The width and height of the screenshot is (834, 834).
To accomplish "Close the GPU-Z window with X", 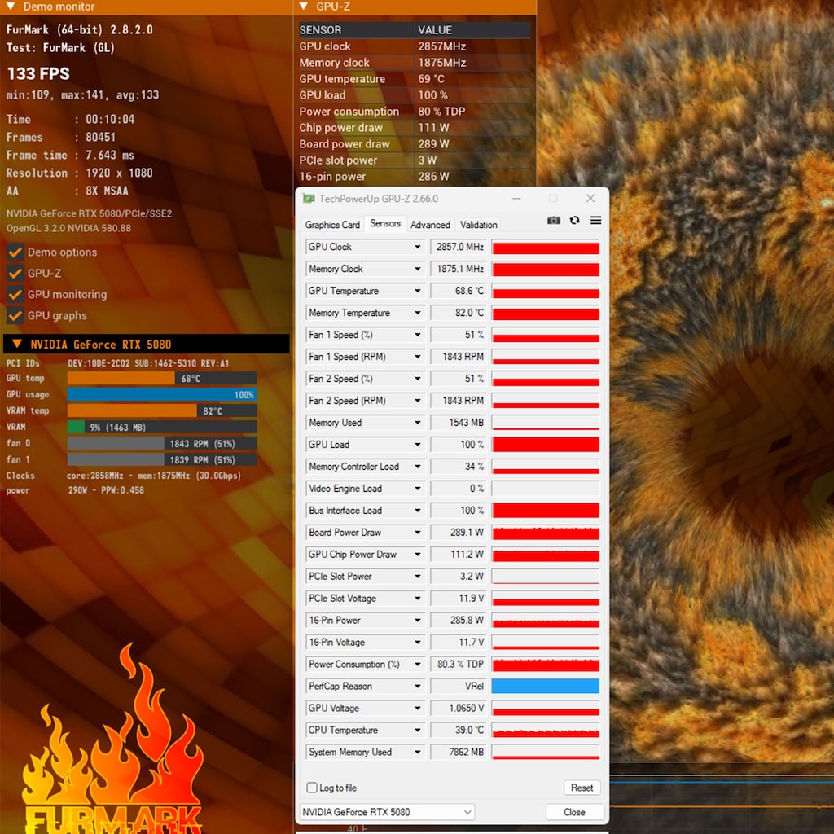I will (x=590, y=199).
